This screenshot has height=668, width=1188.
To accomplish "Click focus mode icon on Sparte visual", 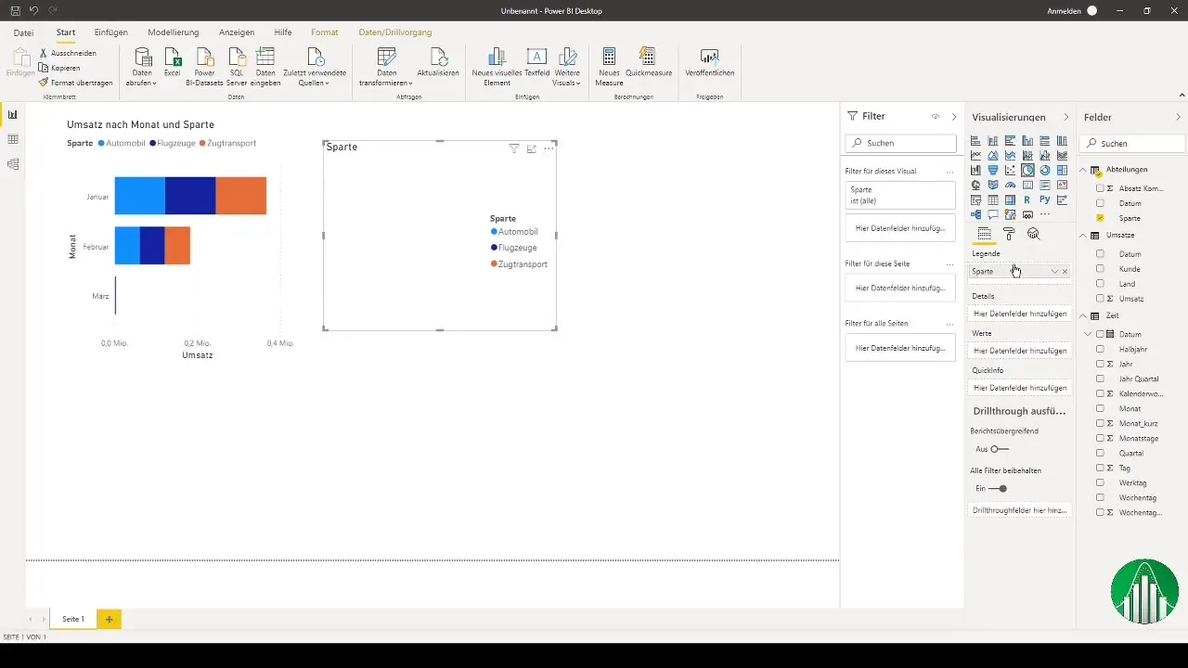I will [x=531, y=148].
